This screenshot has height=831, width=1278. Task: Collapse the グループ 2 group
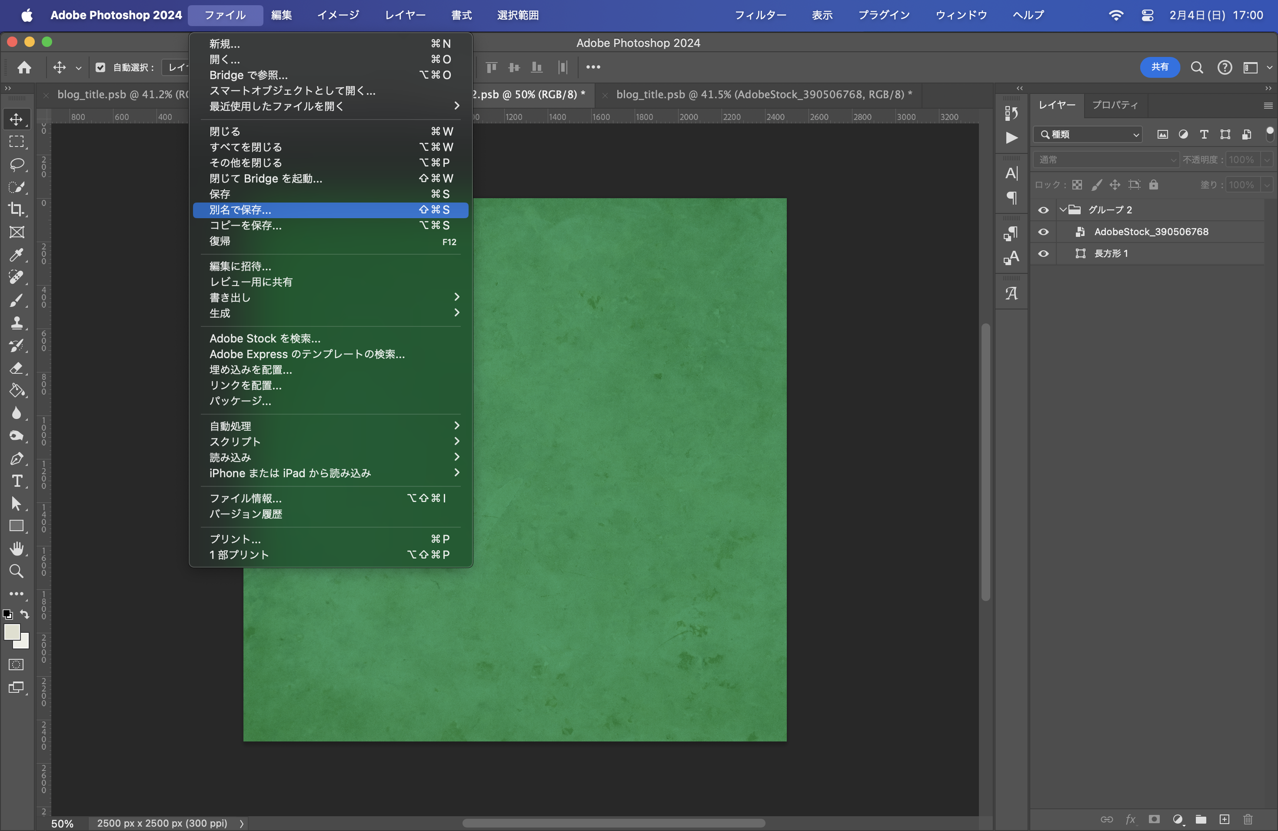coord(1063,210)
